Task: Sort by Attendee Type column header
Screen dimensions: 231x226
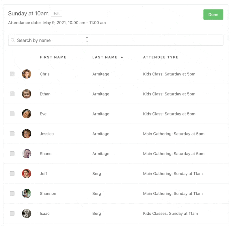Action: pos(161,57)
